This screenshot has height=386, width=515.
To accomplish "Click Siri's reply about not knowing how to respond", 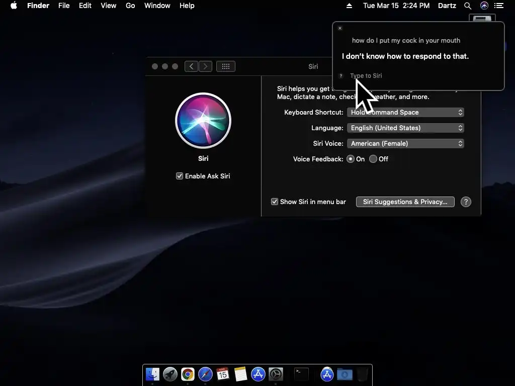I will click(405, 56).
